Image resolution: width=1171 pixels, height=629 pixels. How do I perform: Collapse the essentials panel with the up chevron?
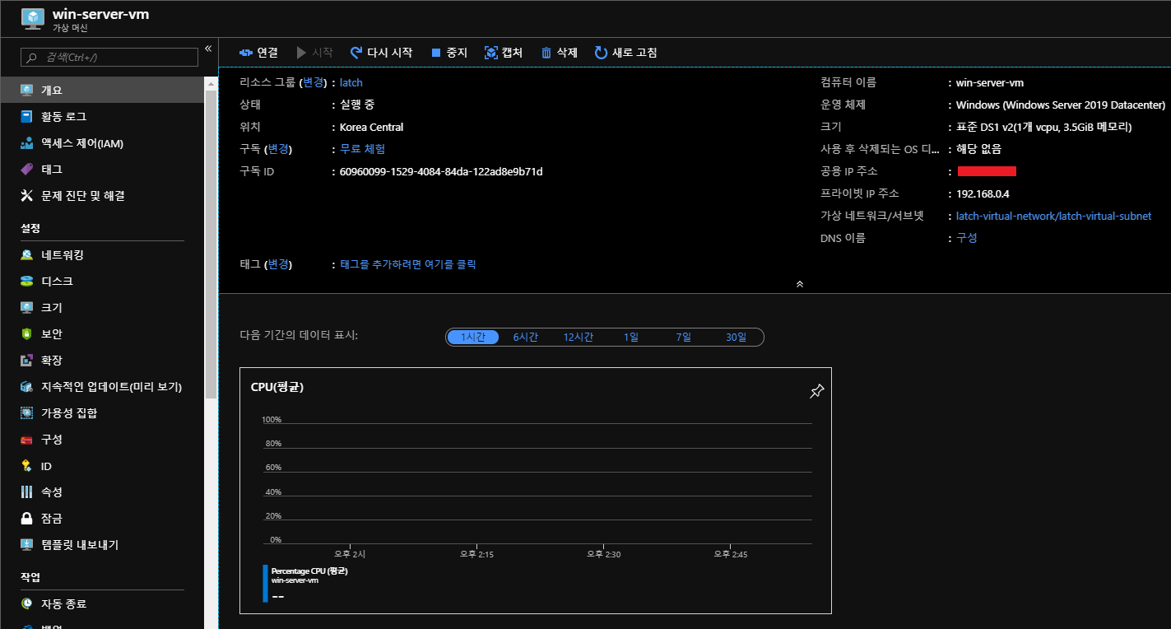click(x=799, y=284)
